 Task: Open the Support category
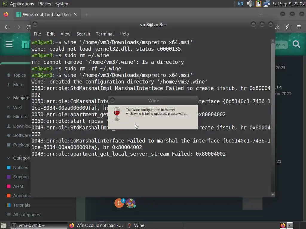click(x=18, y=177)
